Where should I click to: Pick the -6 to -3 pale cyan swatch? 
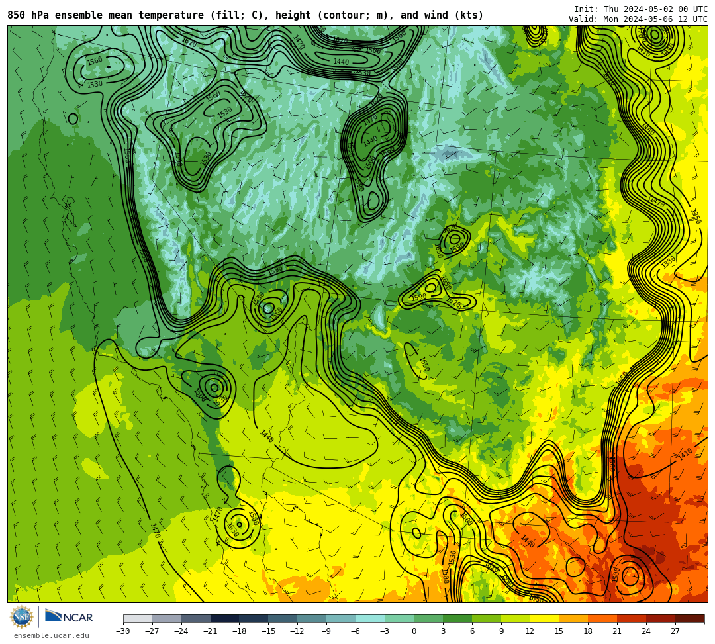coord(370,618)
